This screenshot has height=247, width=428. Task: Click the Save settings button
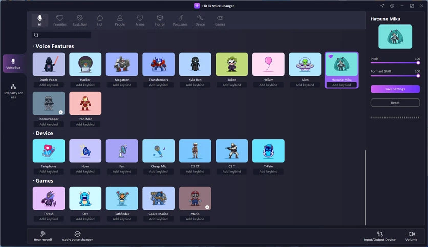395,89
